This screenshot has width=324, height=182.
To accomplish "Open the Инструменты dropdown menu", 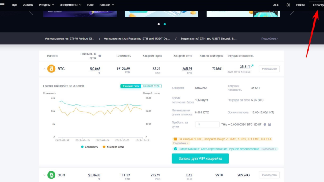I will point(70,5).
